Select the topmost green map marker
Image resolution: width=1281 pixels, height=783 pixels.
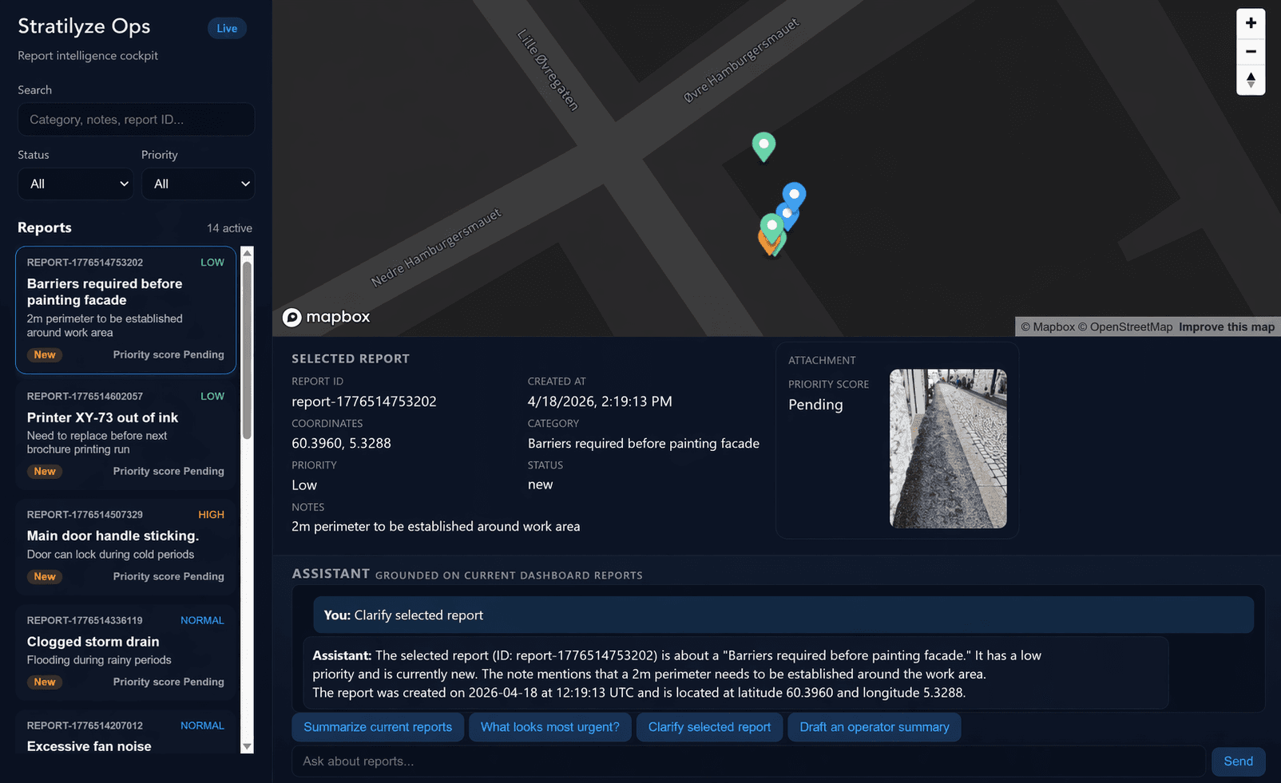coord(763,144)
